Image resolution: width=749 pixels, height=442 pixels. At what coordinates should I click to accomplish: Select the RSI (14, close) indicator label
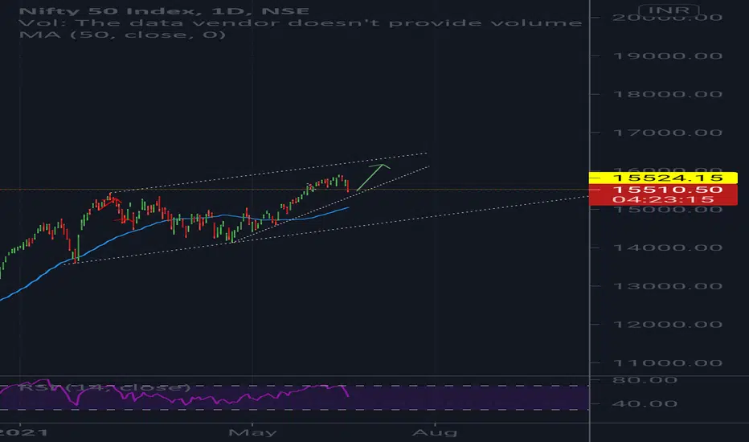[x=104, y=387]
